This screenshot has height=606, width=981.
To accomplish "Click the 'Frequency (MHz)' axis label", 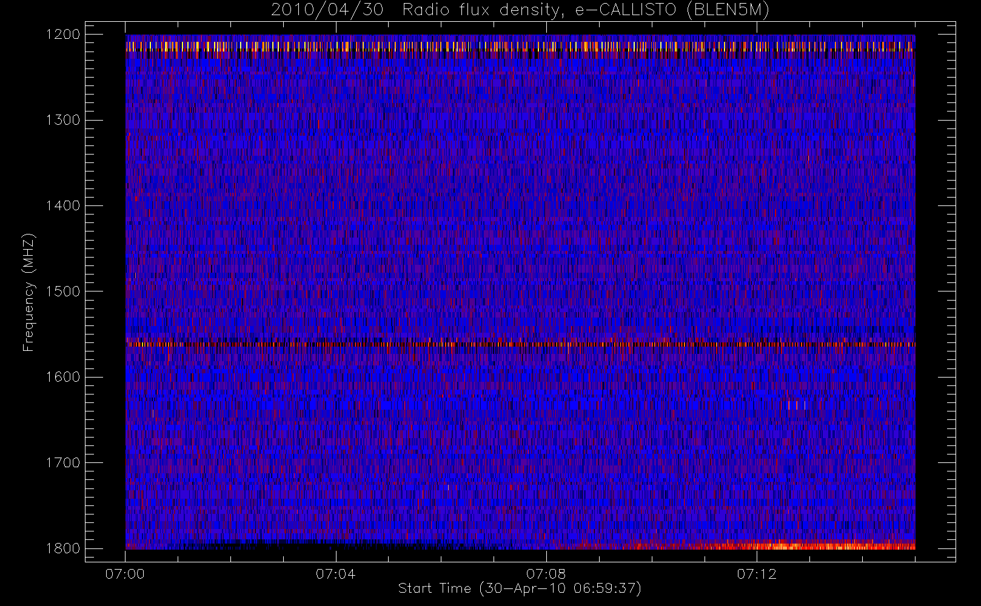I will [28, 292].
